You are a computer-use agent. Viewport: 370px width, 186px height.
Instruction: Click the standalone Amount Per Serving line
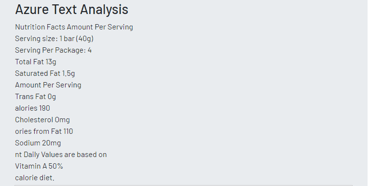[48, 85]
